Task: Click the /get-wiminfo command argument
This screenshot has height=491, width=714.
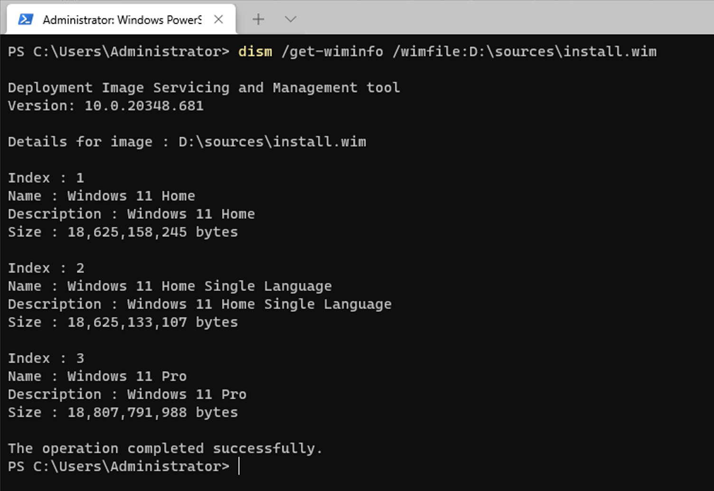Action: coord(332,51)
